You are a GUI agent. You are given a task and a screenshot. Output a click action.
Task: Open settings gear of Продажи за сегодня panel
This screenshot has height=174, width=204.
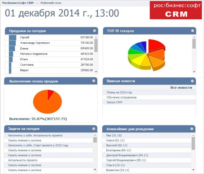coord(95,31)
